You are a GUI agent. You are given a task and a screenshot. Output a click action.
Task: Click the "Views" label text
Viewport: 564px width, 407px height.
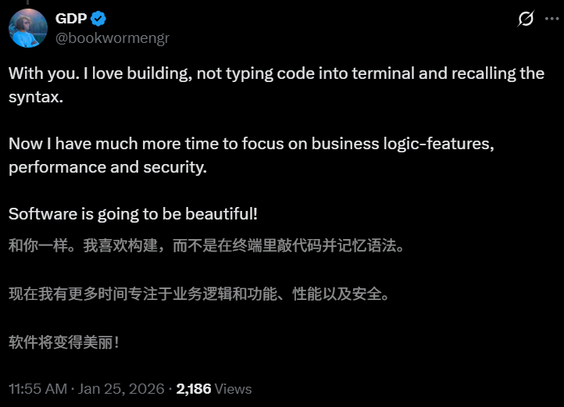click(x=233, y=388)
